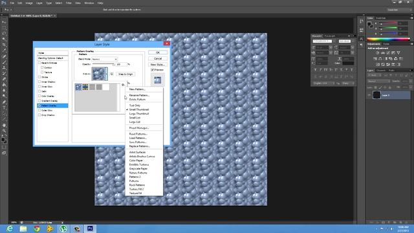
Task: Open the pattern picker gear menu icon
Action: point(123,85)
